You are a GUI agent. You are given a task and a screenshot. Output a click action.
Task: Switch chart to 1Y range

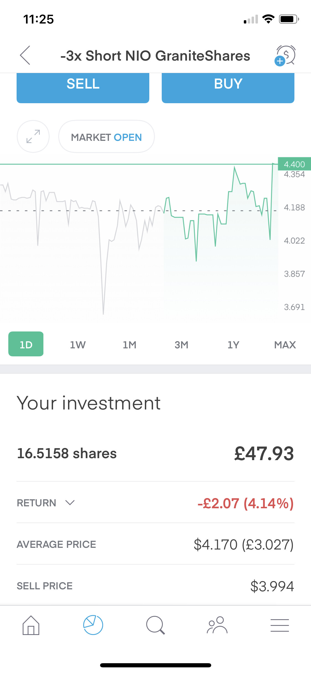click(233, 345)
